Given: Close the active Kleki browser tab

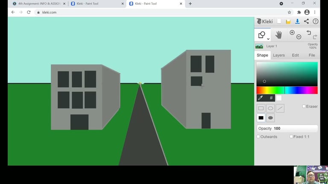Looking at the screenshot, I should [x=181, y=3].
